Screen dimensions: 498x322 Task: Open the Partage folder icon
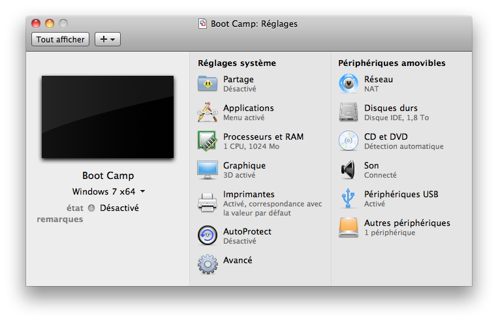tap(208, 84)
